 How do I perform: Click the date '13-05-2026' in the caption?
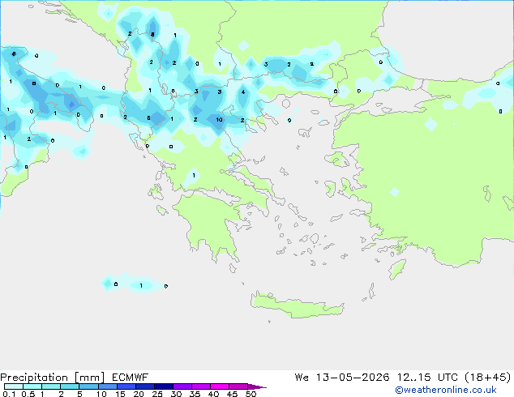pos(353,378)
